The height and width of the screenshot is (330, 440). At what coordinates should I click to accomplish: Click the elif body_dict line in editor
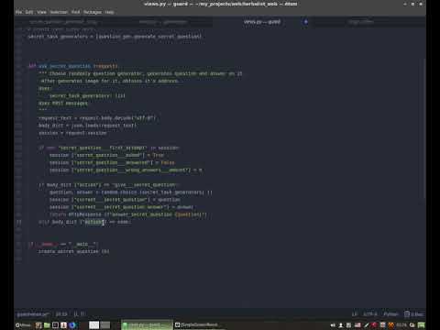click(x=84, y=222)
